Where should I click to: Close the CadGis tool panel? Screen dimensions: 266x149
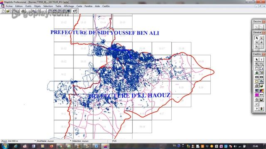point(264,54)
